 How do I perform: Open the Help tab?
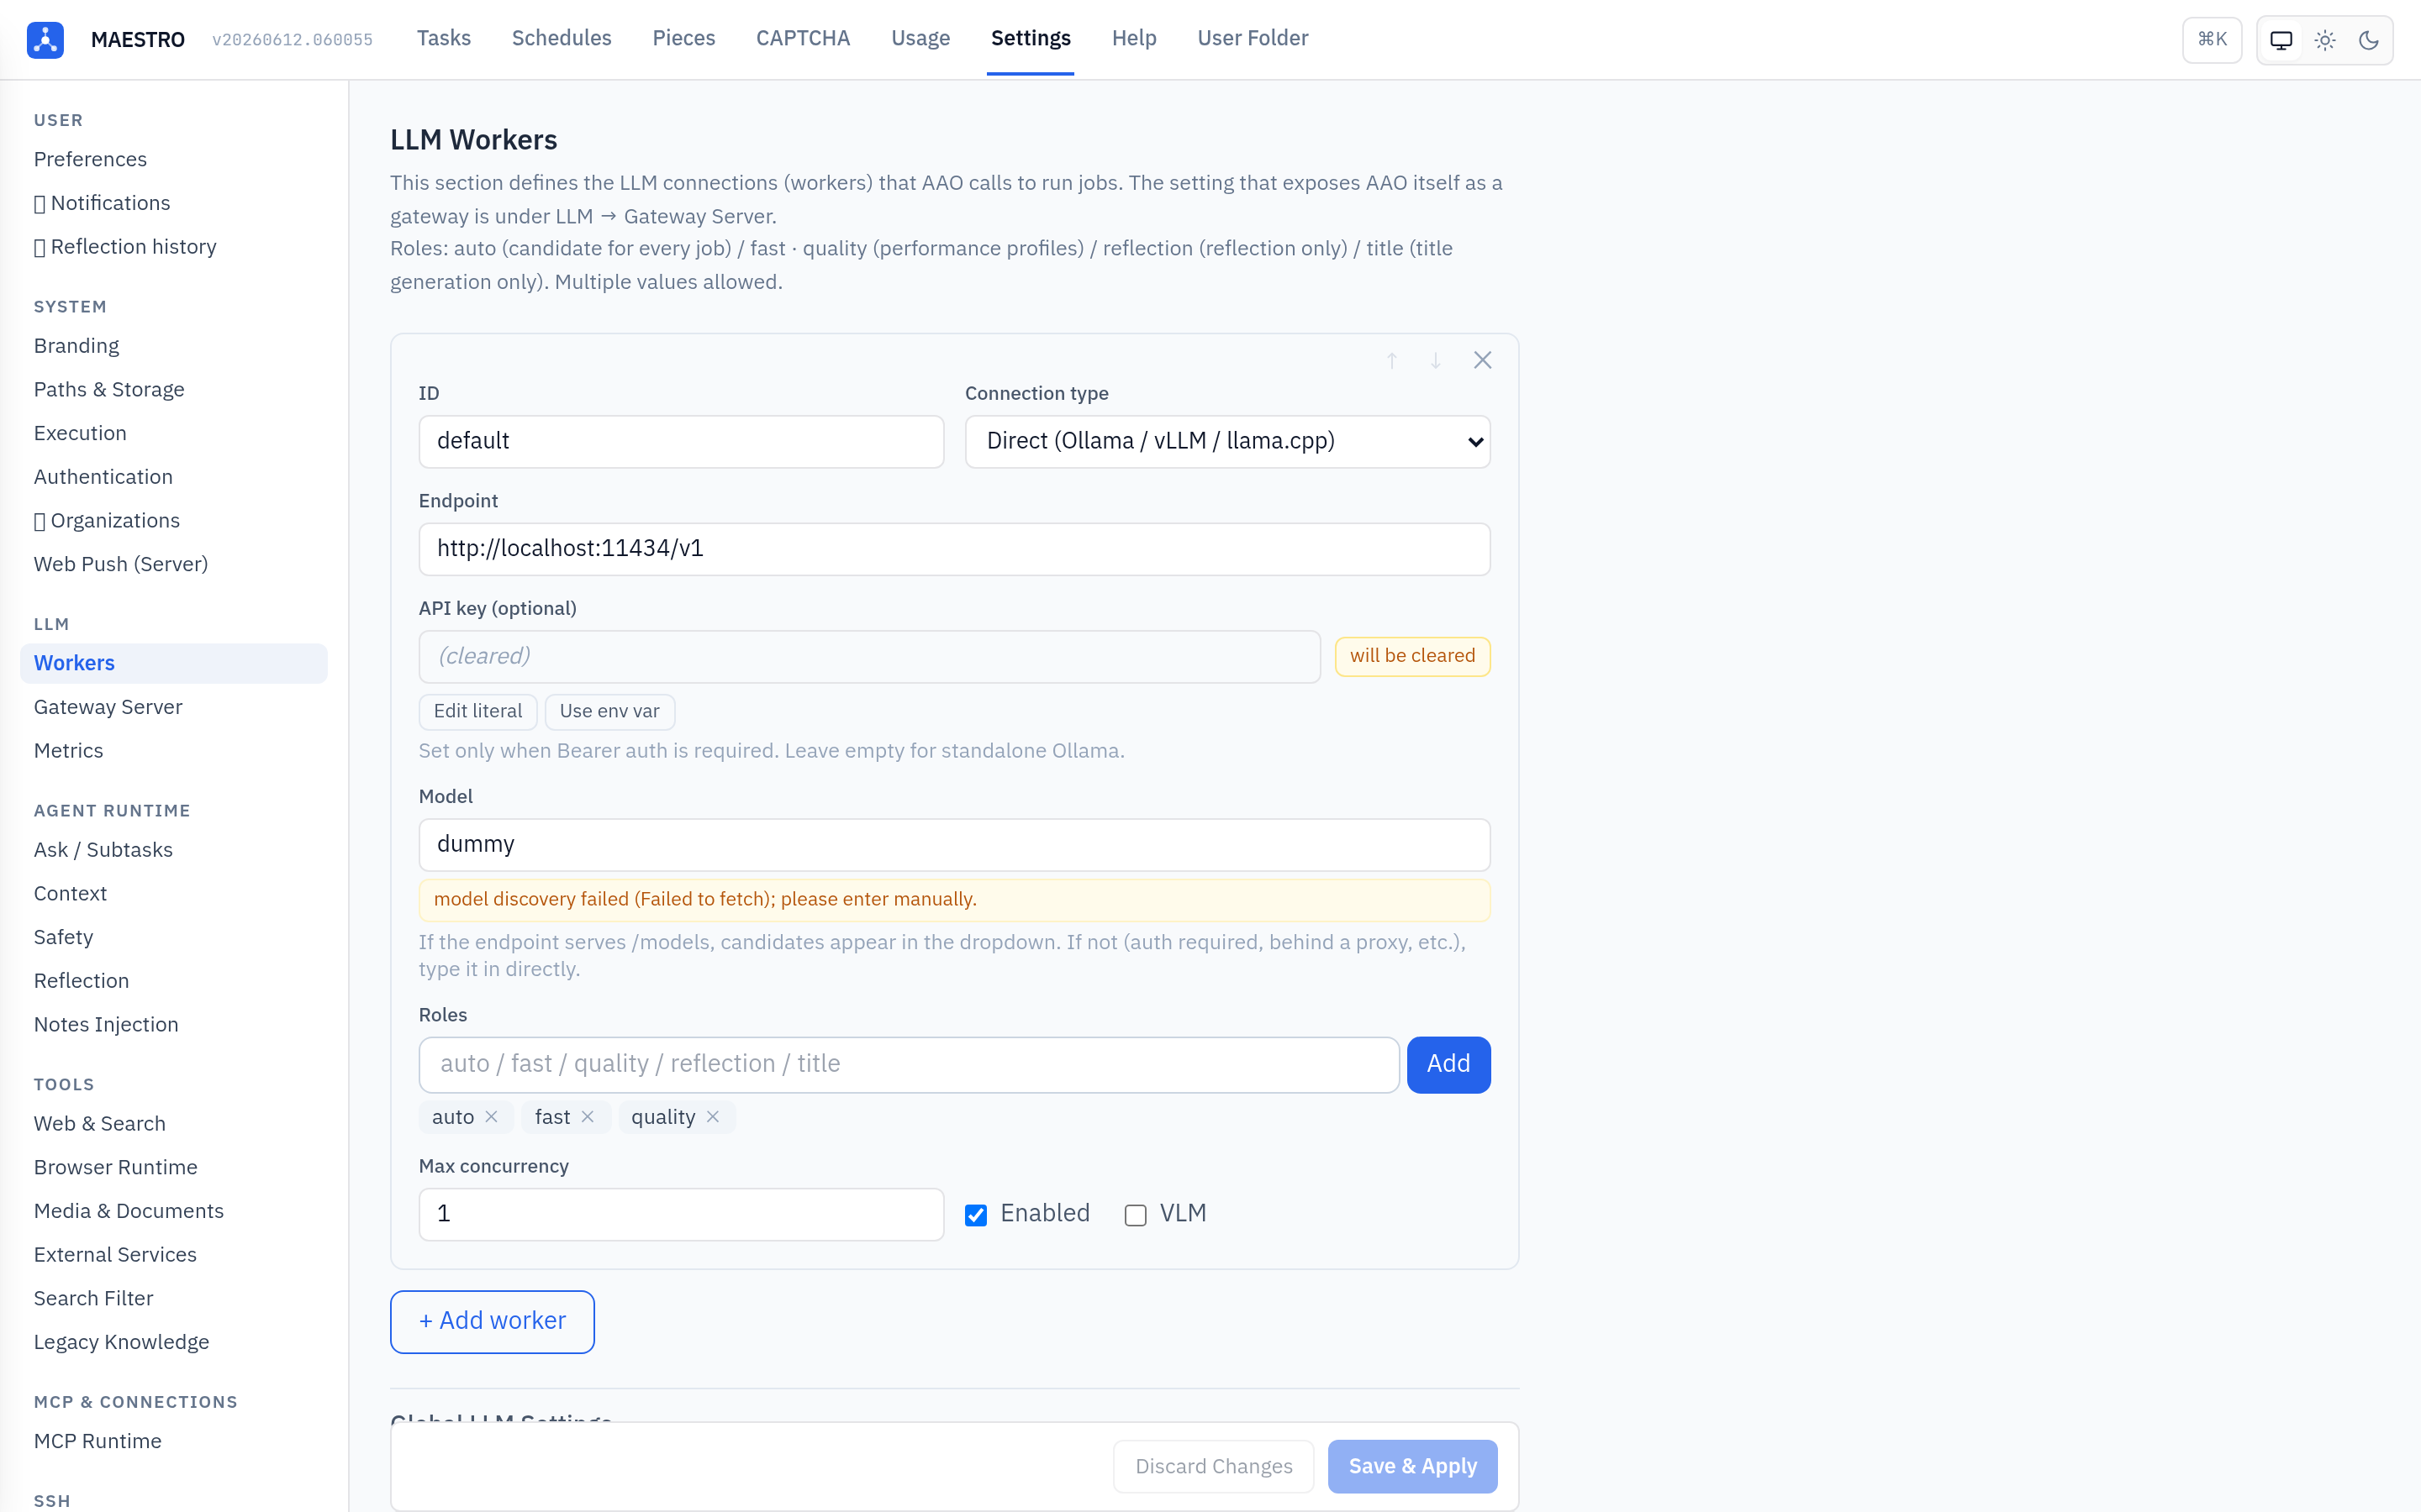point(1133,38)
